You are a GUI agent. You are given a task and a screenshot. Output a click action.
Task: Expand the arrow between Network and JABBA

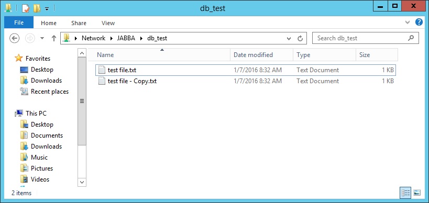[x=112, y=38]
